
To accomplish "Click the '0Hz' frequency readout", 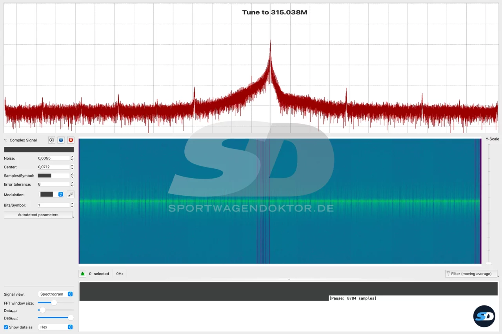I will click(x=120, y=274).
